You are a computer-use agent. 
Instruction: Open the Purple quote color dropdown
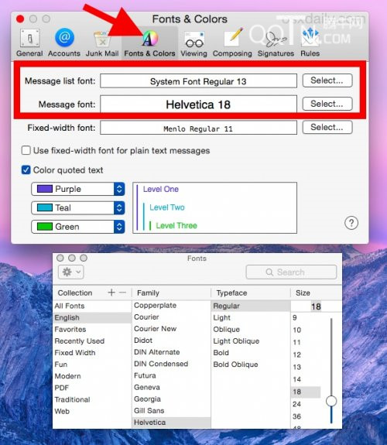[78, 189]
